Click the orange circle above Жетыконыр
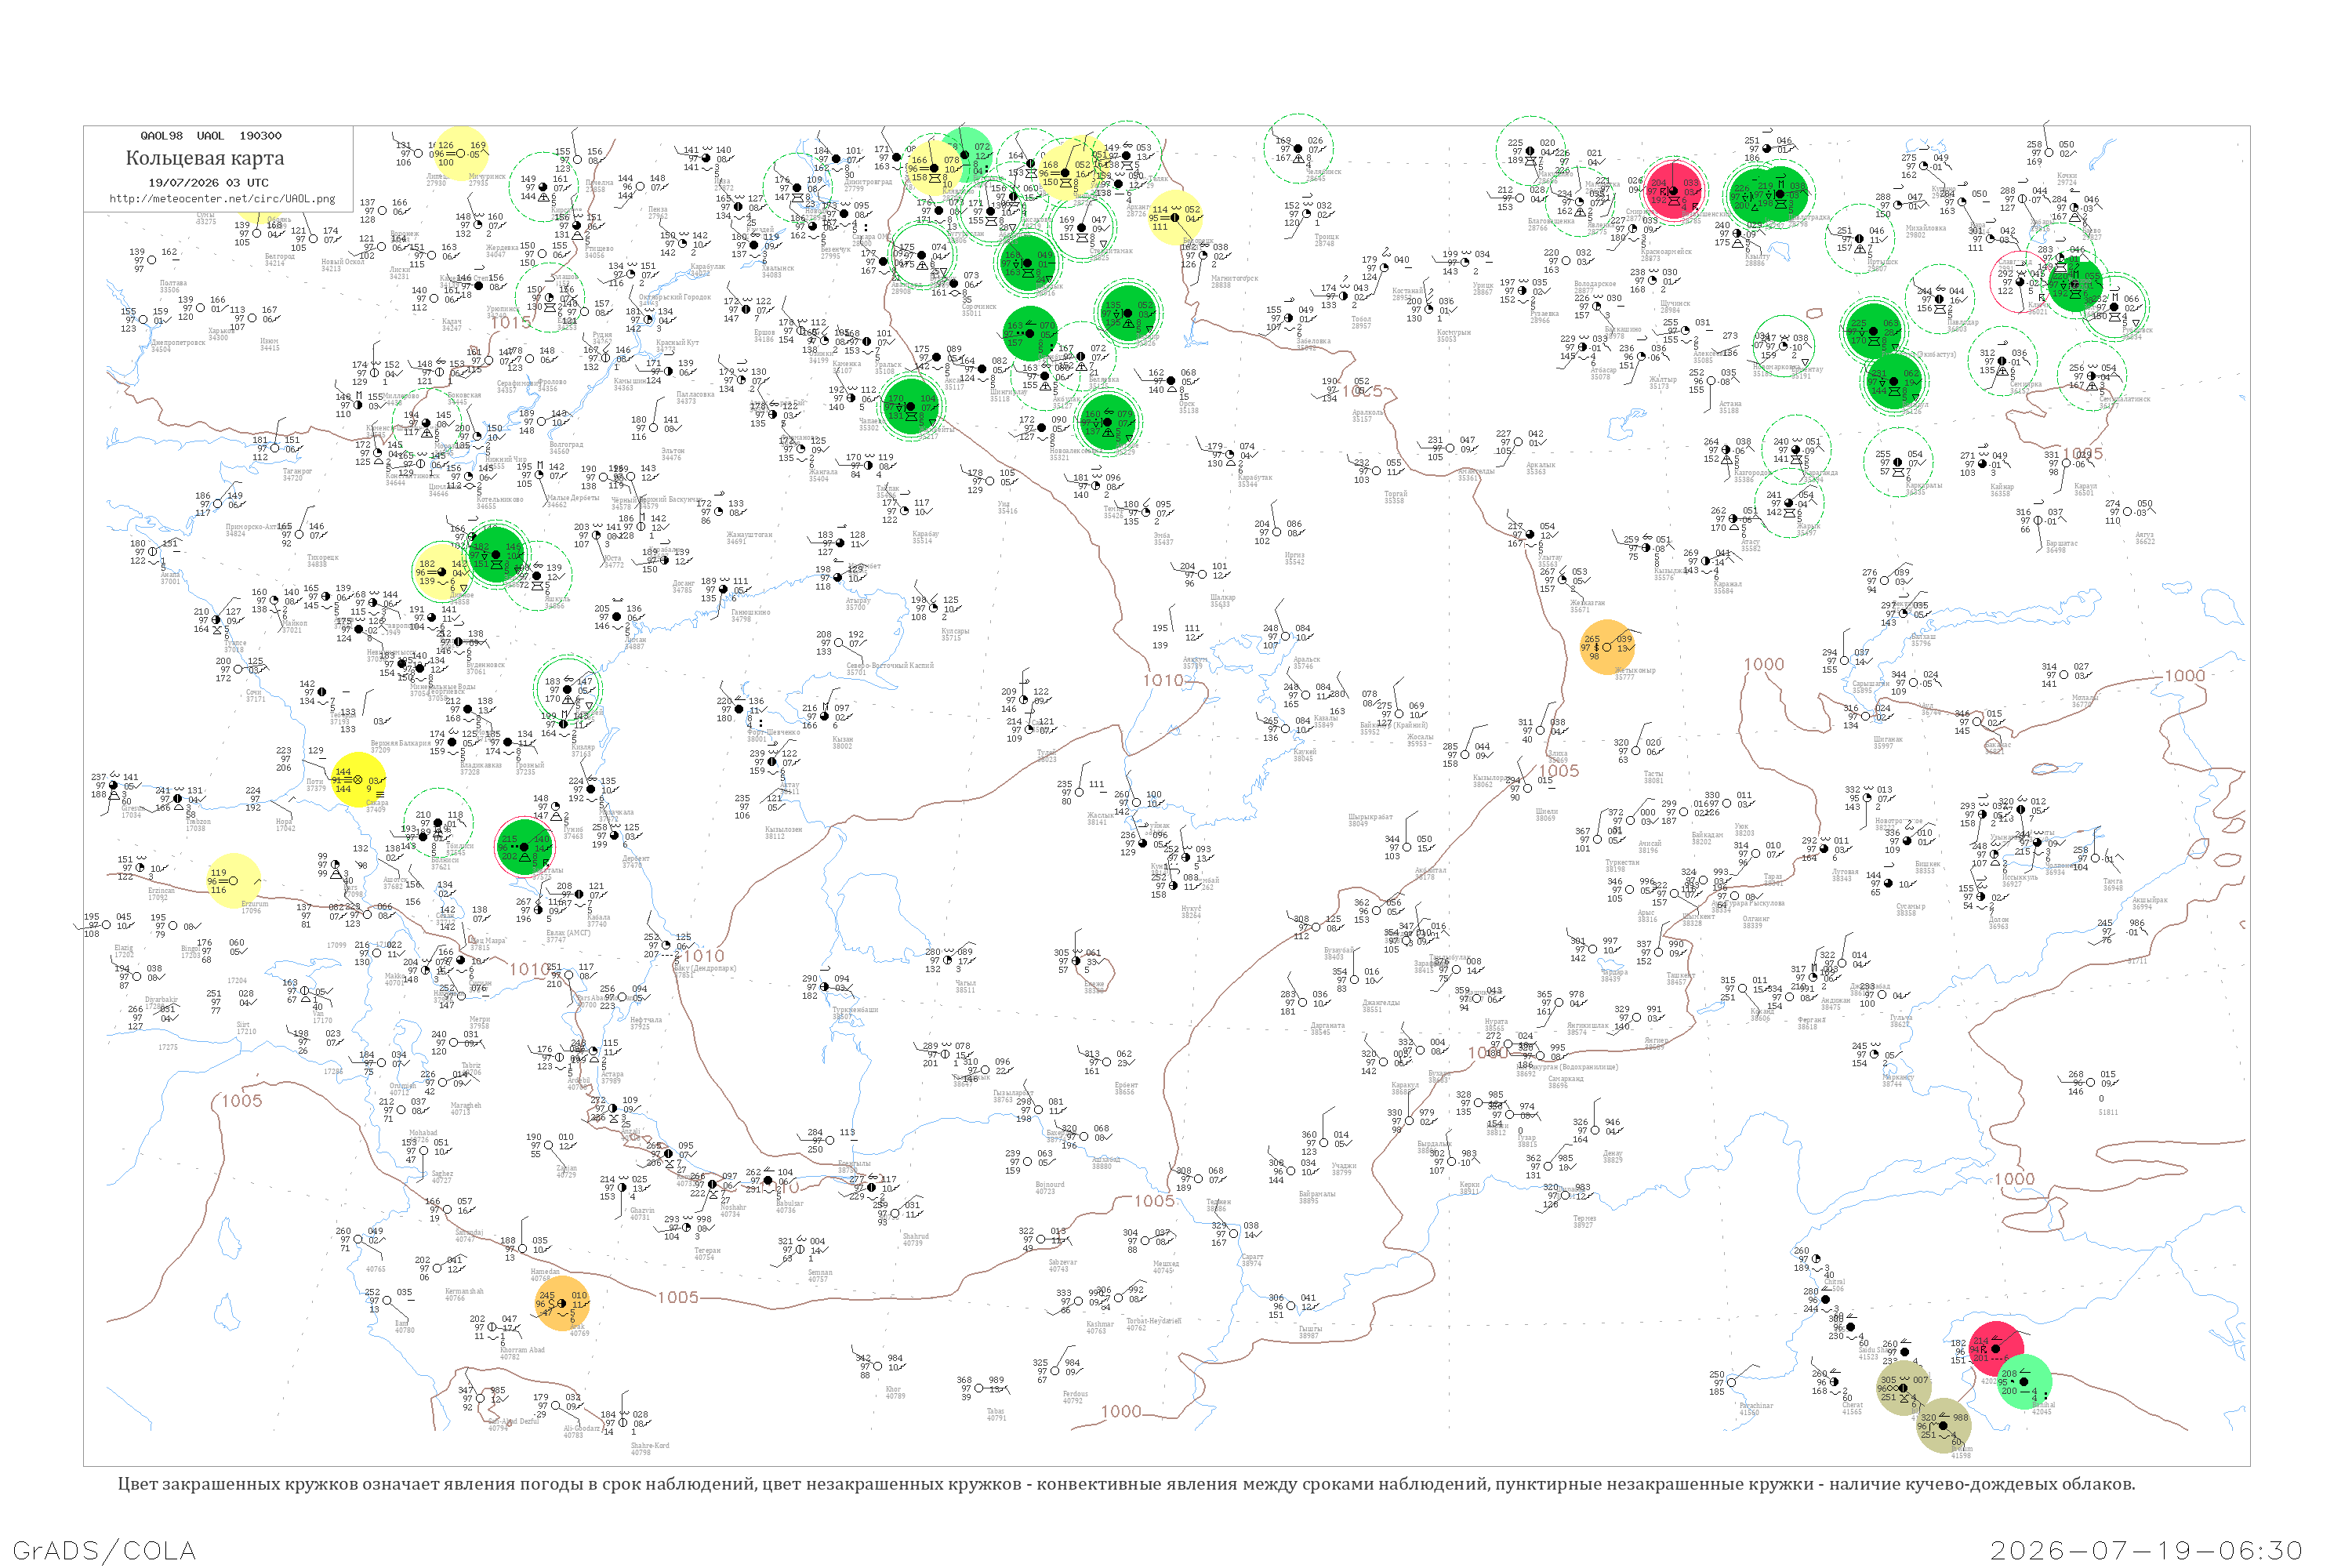 (x=1607, y=646)
